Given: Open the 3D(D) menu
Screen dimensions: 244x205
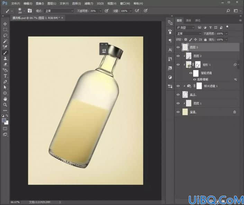Looking at the screenshot, I should pos(100,3).
